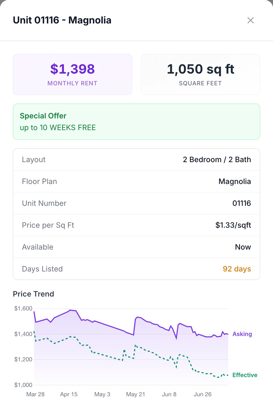Click the '$1,000' y-axis label

pyautogui.click(x=23, y=385)
